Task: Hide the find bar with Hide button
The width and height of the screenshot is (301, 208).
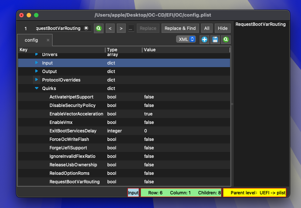Action: click(x=223, y=28)
